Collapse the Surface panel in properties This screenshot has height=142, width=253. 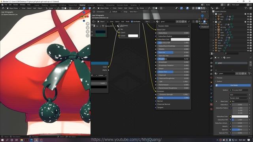[219, 82]
